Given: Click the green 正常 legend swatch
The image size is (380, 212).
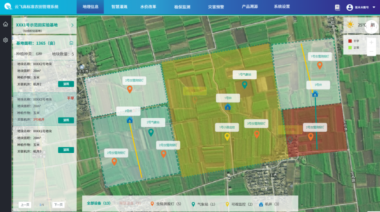Looking at the screenshot, I should [350, 48].
